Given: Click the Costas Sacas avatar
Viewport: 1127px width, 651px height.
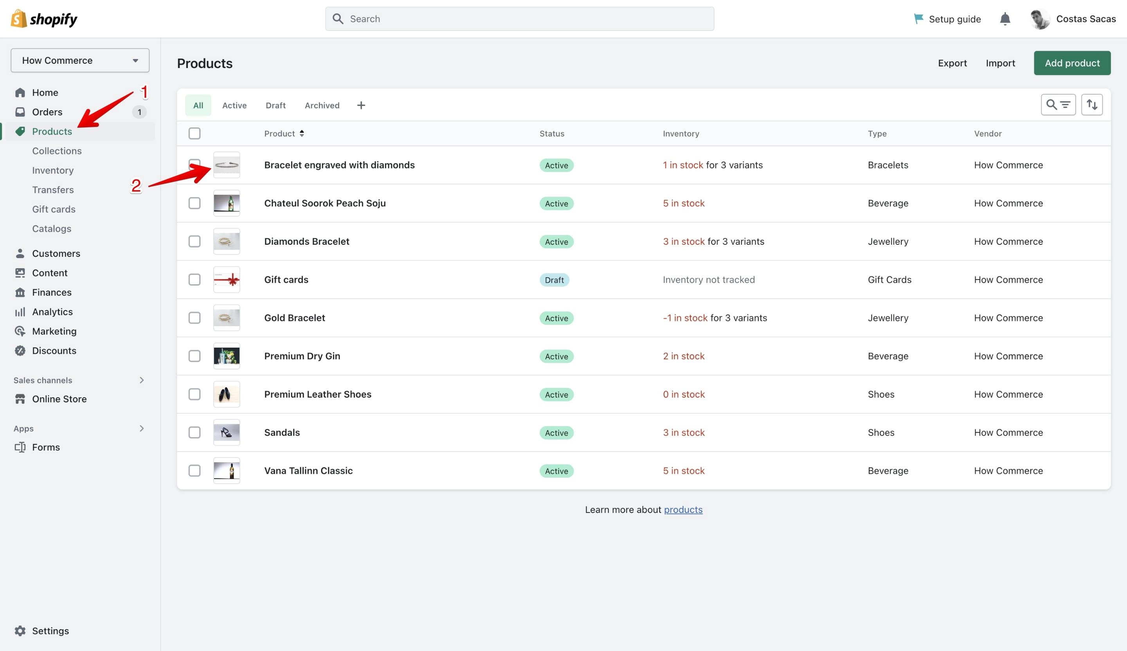Looking at the screenshot, I should [1040, 19].
